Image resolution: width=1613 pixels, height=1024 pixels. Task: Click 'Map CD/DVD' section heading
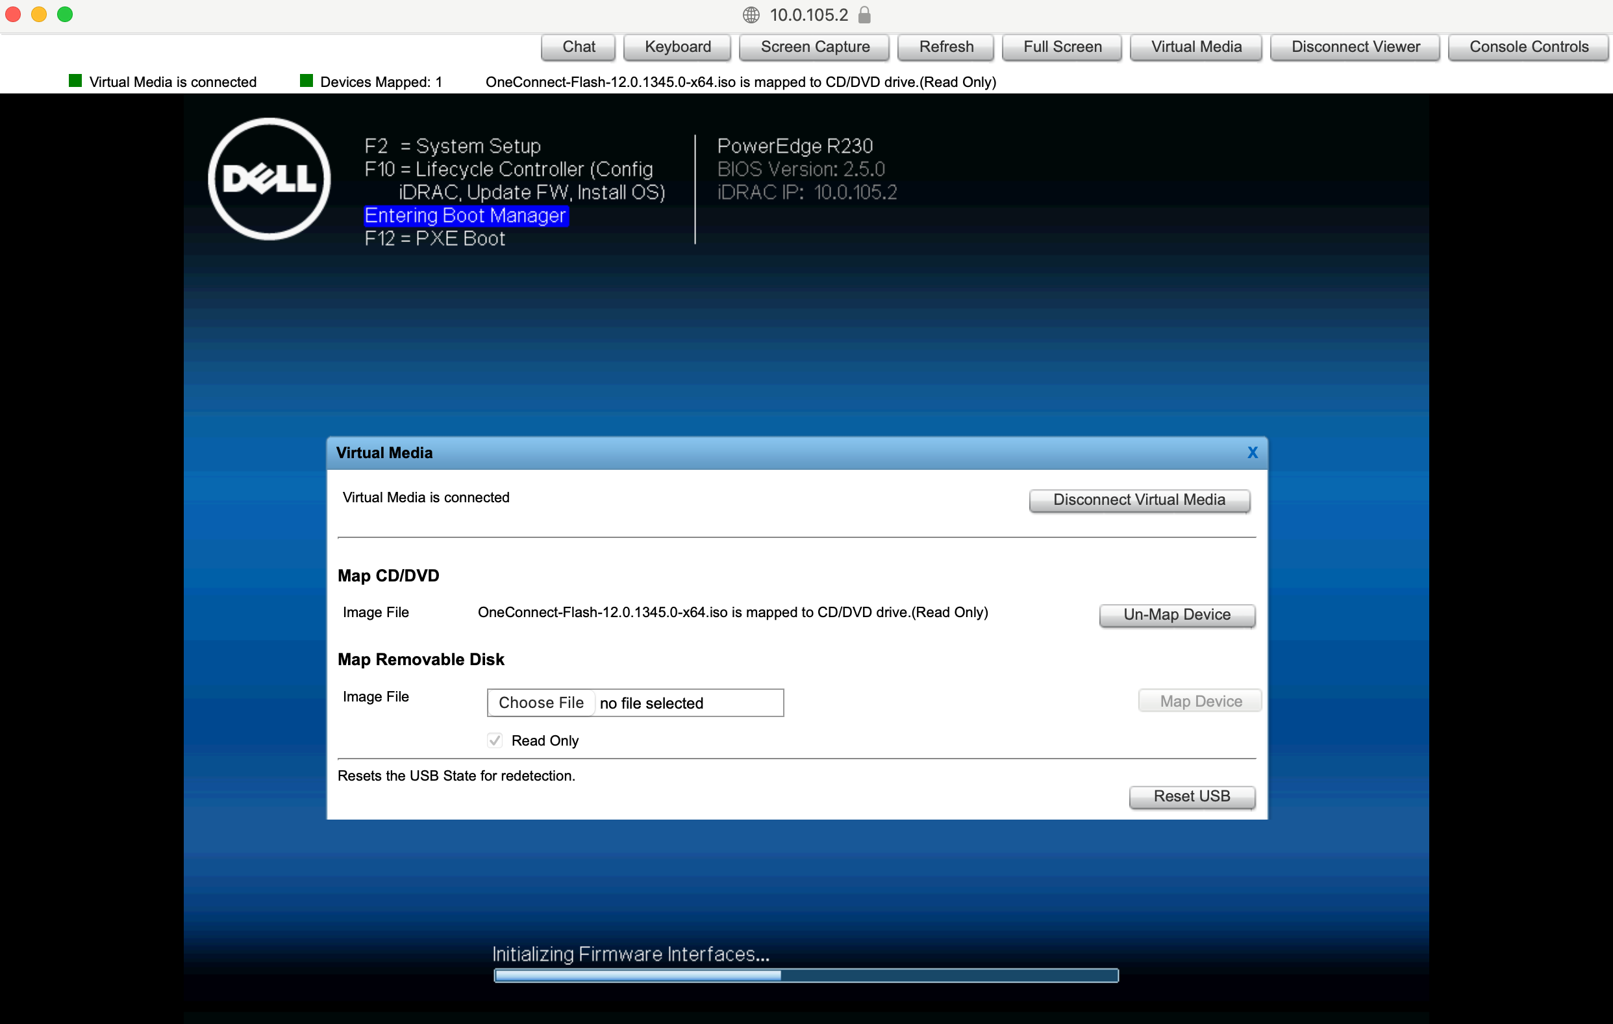(x=388, y=576)
